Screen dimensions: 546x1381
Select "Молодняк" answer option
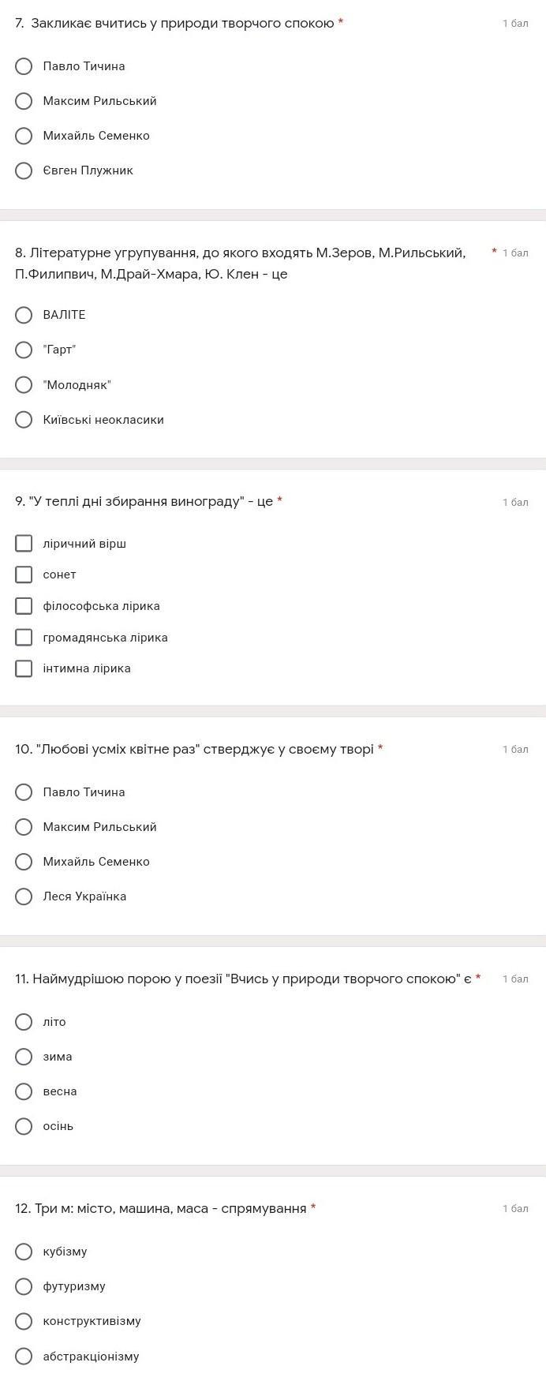tap(24, 385)
